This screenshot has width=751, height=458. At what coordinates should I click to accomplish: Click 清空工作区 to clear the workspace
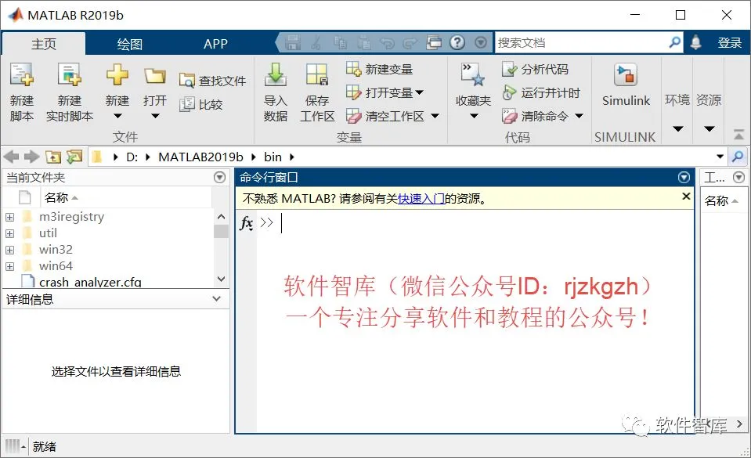tap(385, 115)
